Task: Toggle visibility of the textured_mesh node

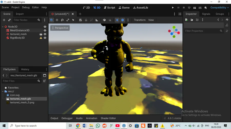Action: coord(45,34)
